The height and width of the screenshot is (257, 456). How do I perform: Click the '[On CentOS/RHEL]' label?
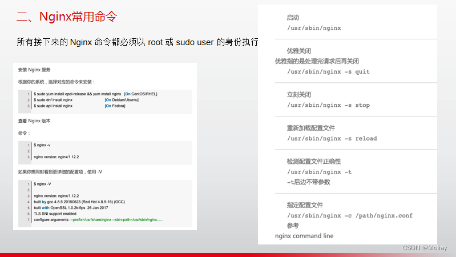tap(141, 94)
